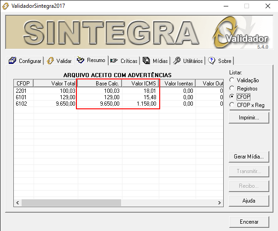Click the Resumo tab pencil icon
Viewport: 278px width, 231px height.
(x=81, y=60)
